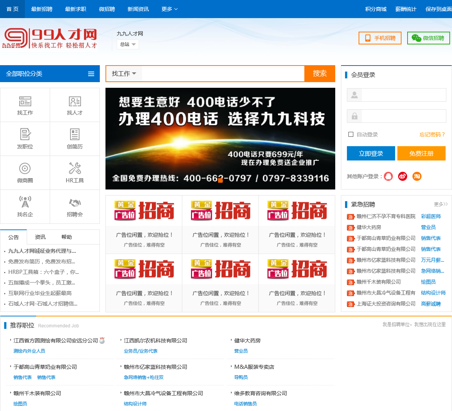This screenshot has width=452, height=411.
Task: Open 积分商城 in the top bar
Action: pyautogui.click(x=376, y=9)
